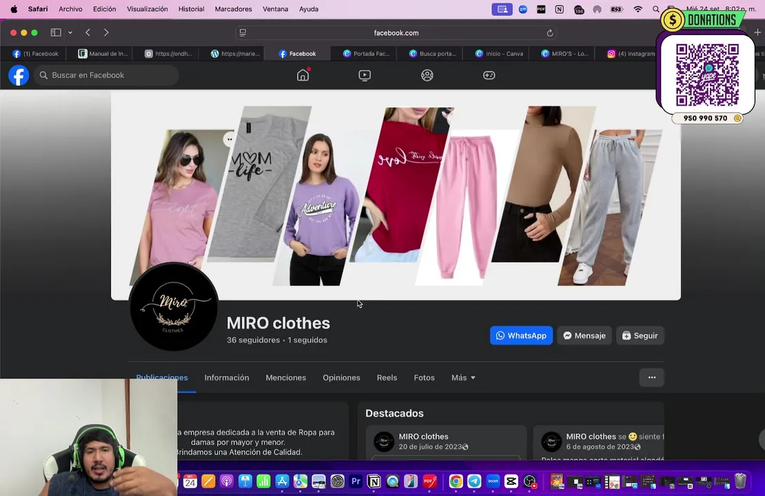Expand the Más dropdown
The height and width of the screenshot is (496, 765).
coord(463,378)
